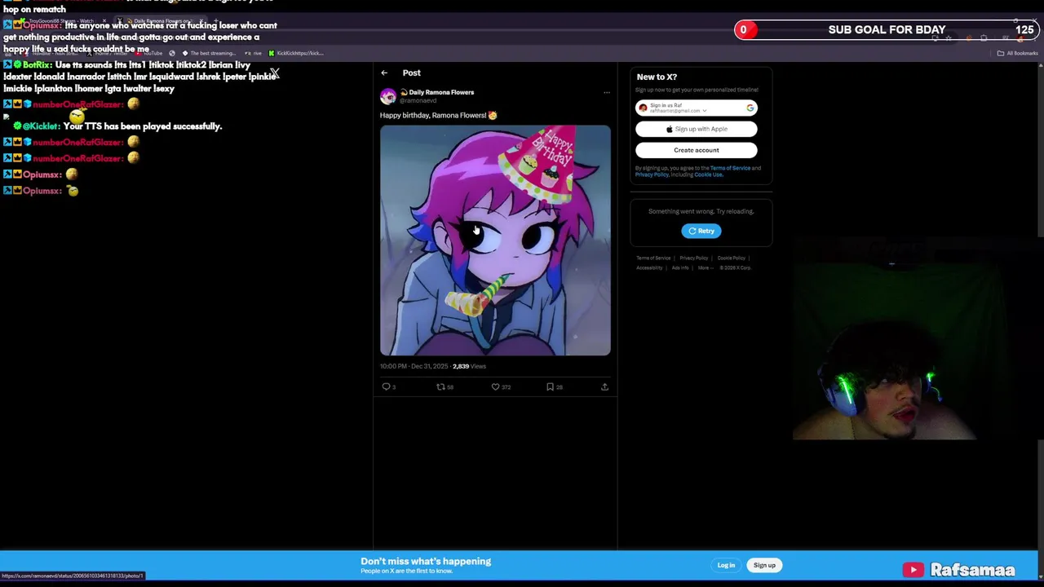Viewport: 1044px width, 587px height.
Task: Click Sign up with Apple
Action: 697,129
